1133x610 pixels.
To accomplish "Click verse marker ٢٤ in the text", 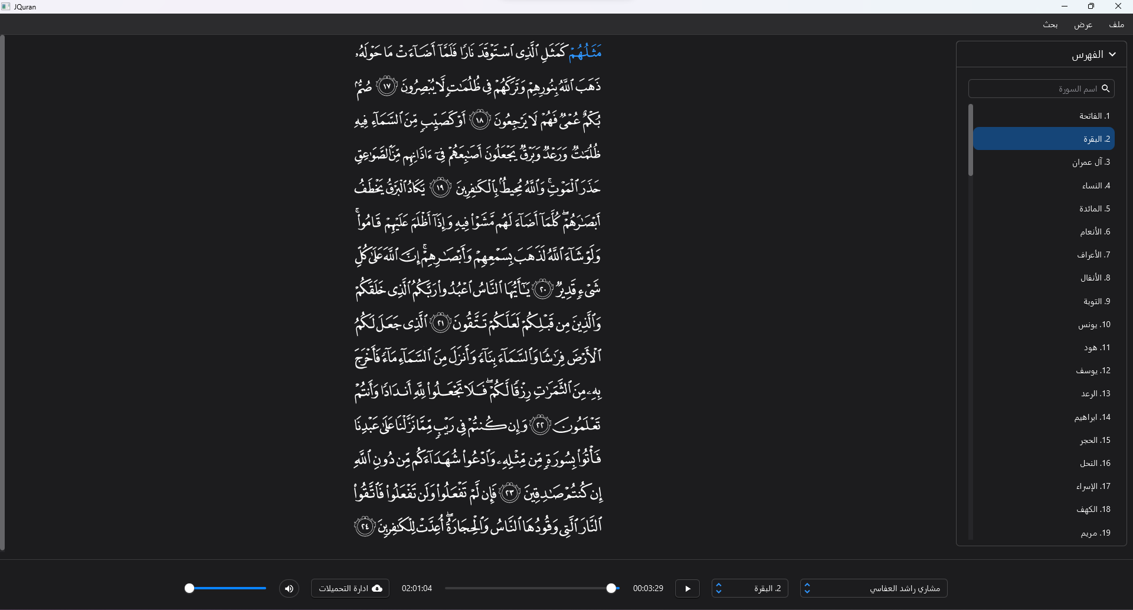I will [x=365, y=526].
